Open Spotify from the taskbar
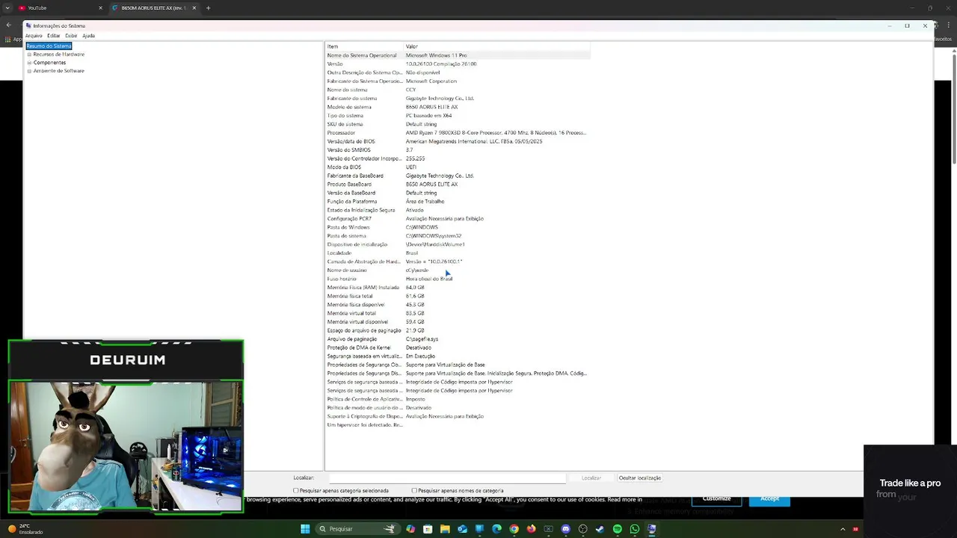Image resolution: width=957 pixels, height=538 pixels. (617, 529)
